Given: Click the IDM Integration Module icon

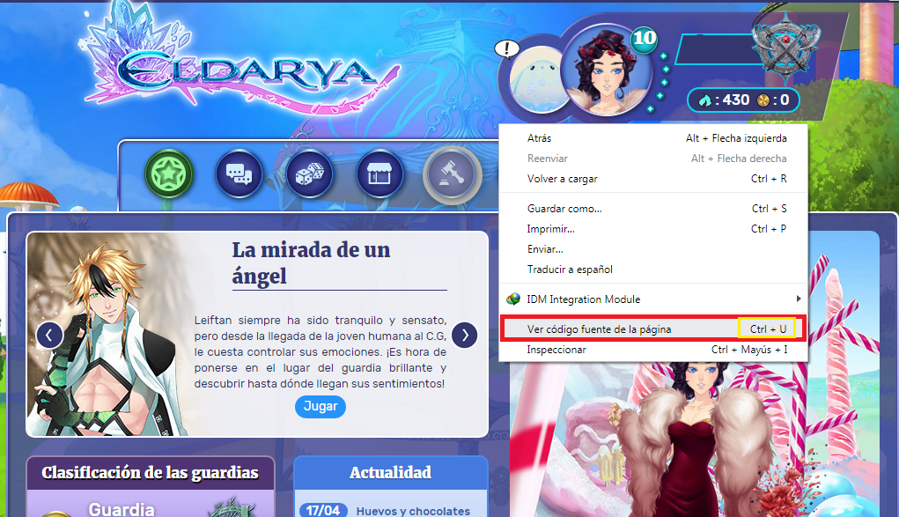Looking at the screenshot, I should tap(513, 299).
